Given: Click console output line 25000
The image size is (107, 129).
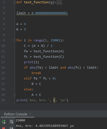Looking at the screenshot, I should pyautogui.click(x=20, y=120).
